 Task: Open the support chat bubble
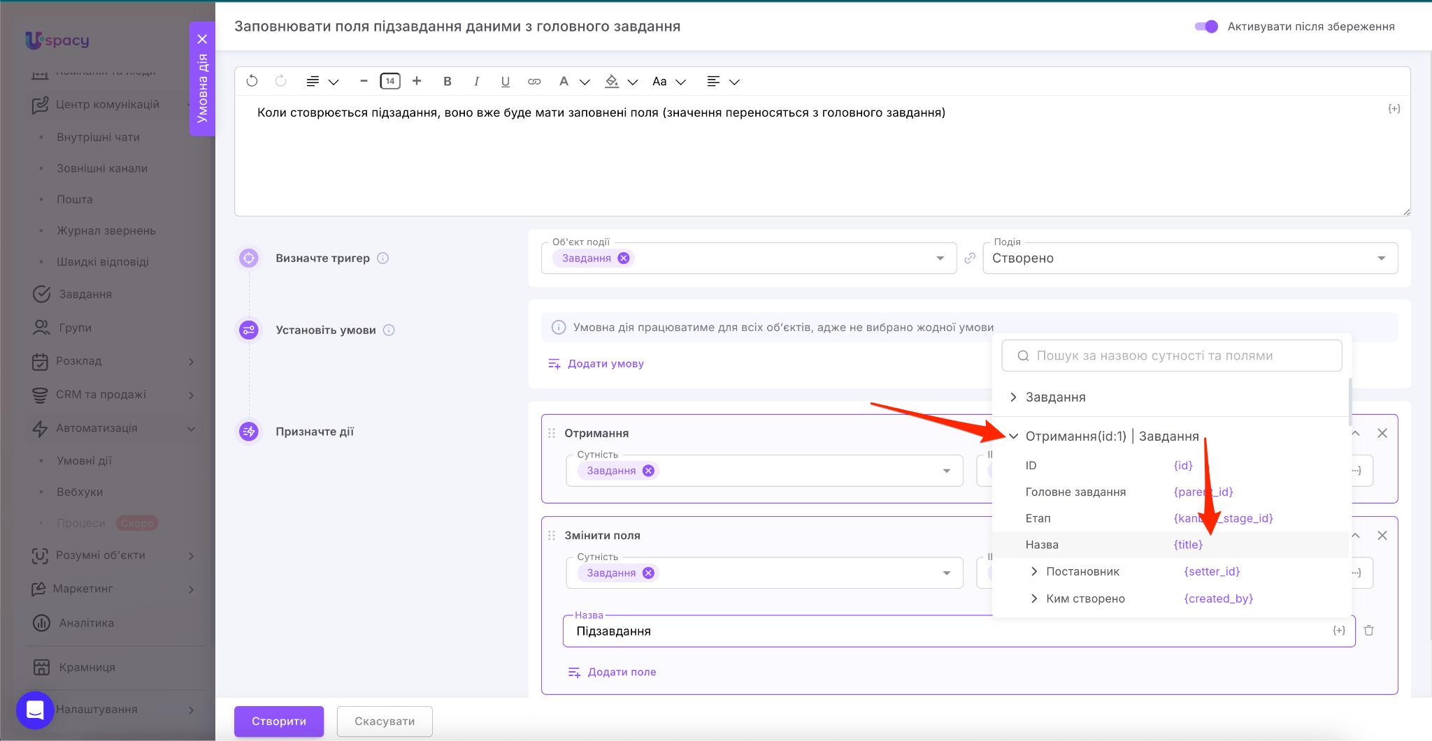pos(35,710)
